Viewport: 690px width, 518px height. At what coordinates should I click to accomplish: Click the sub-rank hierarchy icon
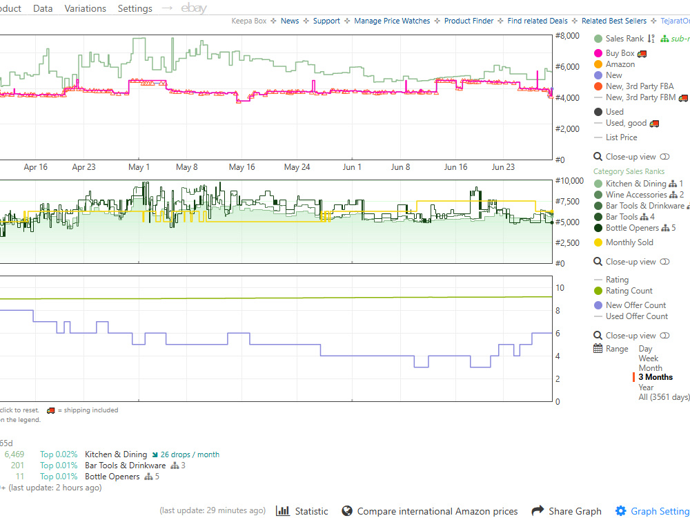(x=664, y=39)
